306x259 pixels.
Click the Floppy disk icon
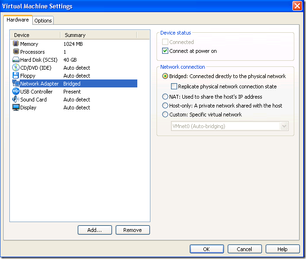[15, 76]
